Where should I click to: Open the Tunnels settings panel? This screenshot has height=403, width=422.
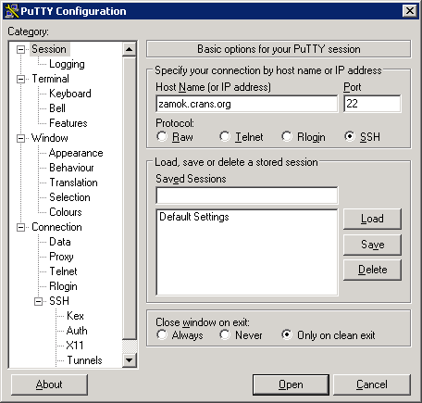point(84,360)
